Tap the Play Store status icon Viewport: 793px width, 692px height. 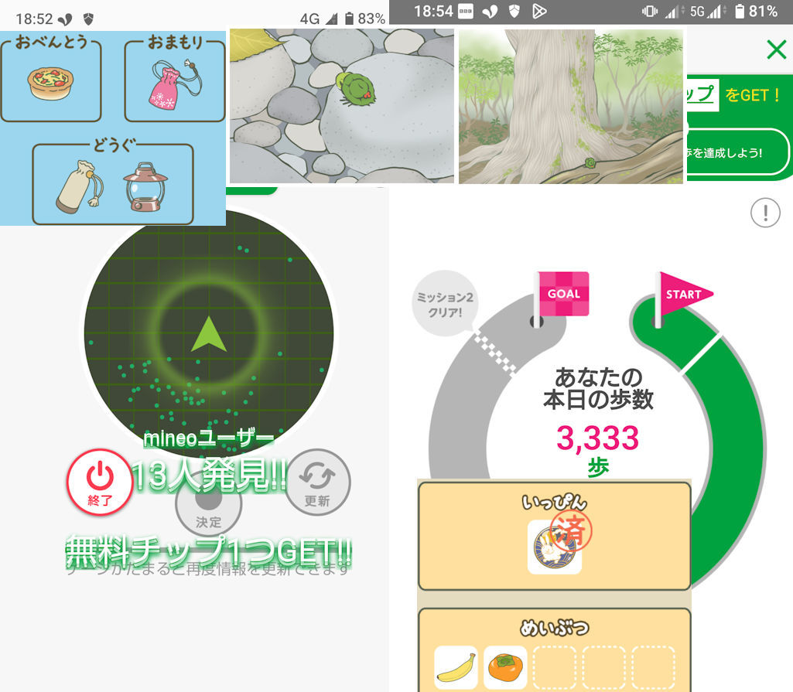539,11
